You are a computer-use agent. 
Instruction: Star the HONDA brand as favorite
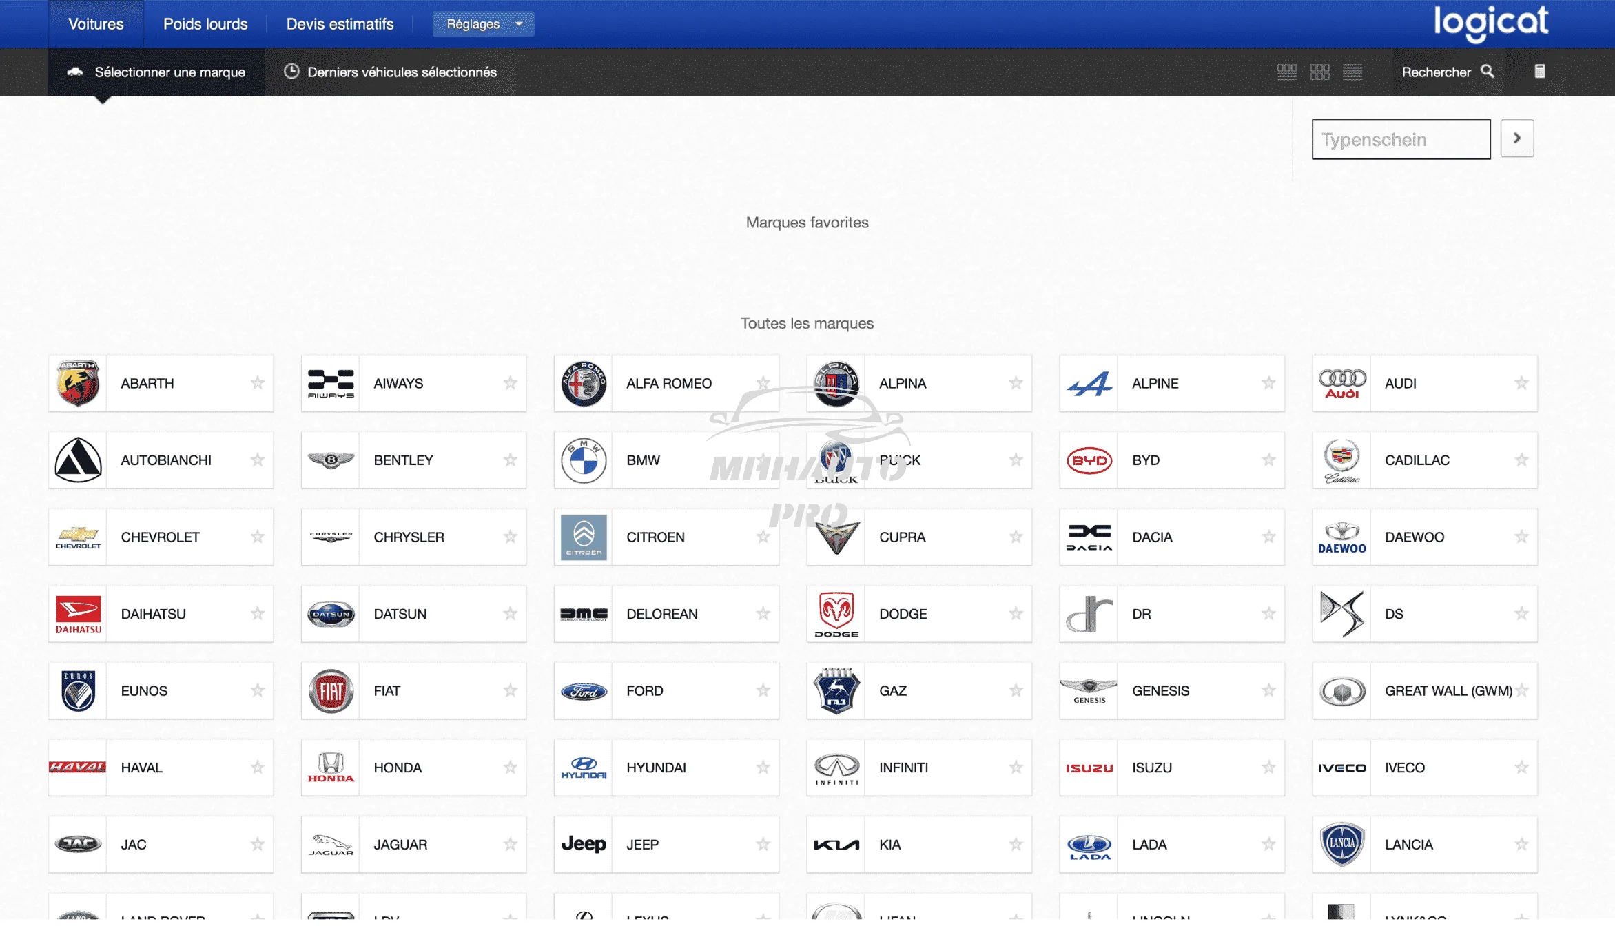[x=510, y=768]
